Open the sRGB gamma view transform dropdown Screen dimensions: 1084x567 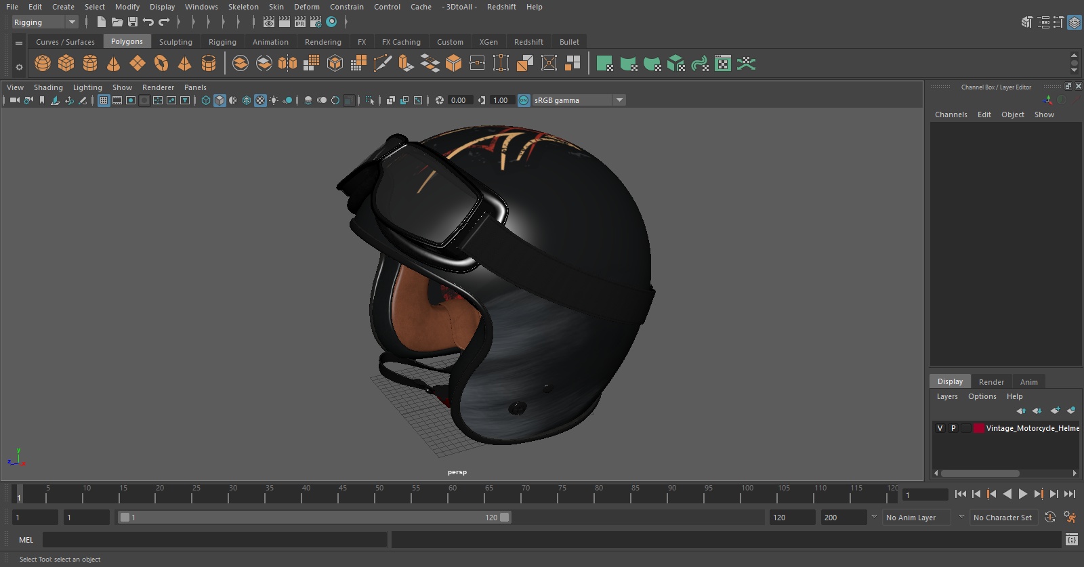tap(579, 100)
